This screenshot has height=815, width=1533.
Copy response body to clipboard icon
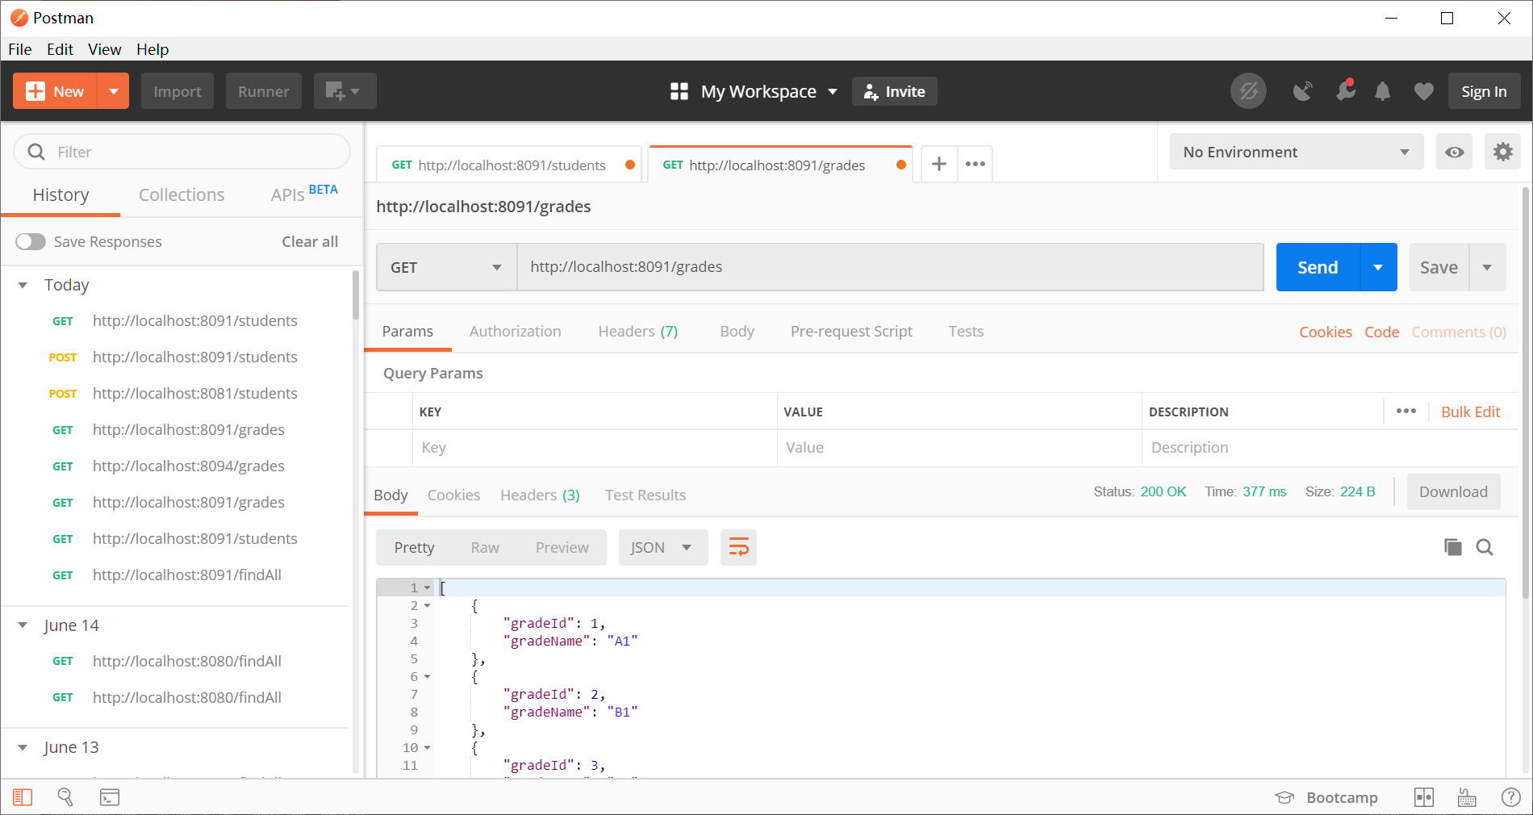[x=1453, y=548]
